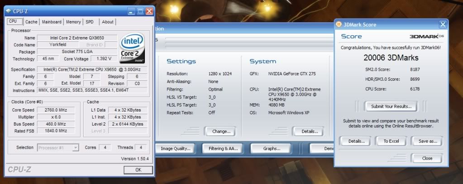The width and height of the screenshot is (463, 184).
Task: Click the Resolution value 1280 x 1024
Action: coord(220,74)
